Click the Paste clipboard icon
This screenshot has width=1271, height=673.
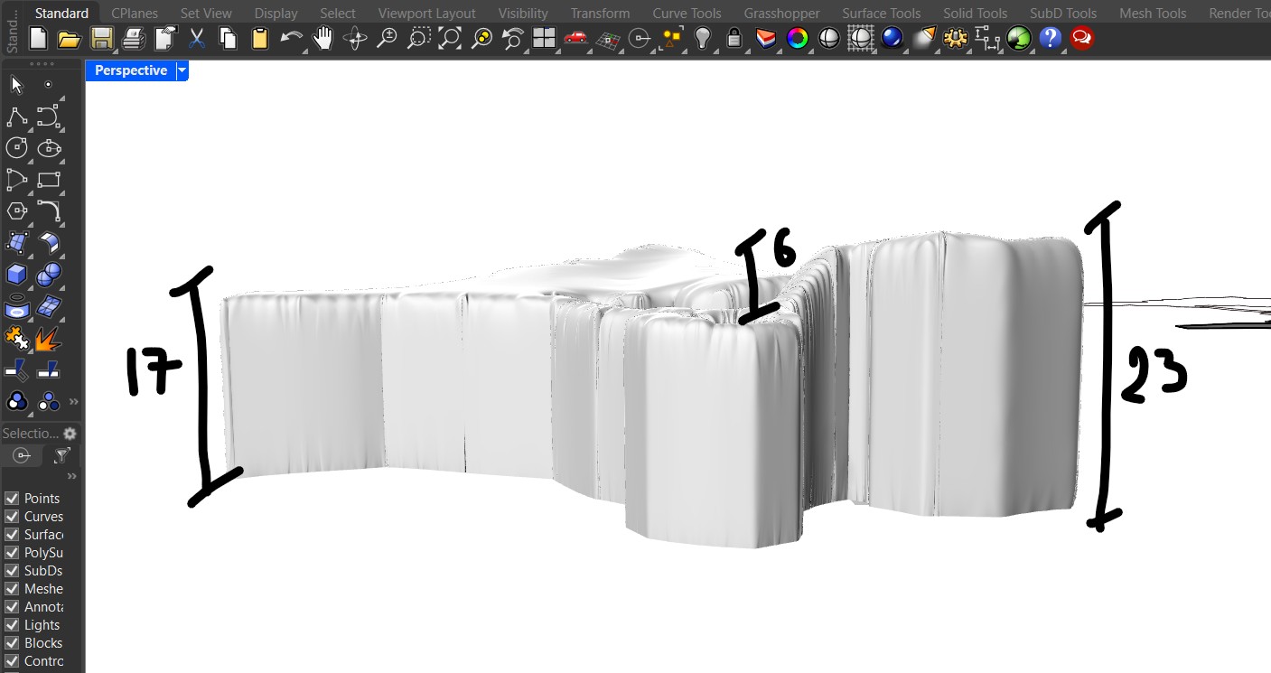pyautogui.click(x=260, y=39)
